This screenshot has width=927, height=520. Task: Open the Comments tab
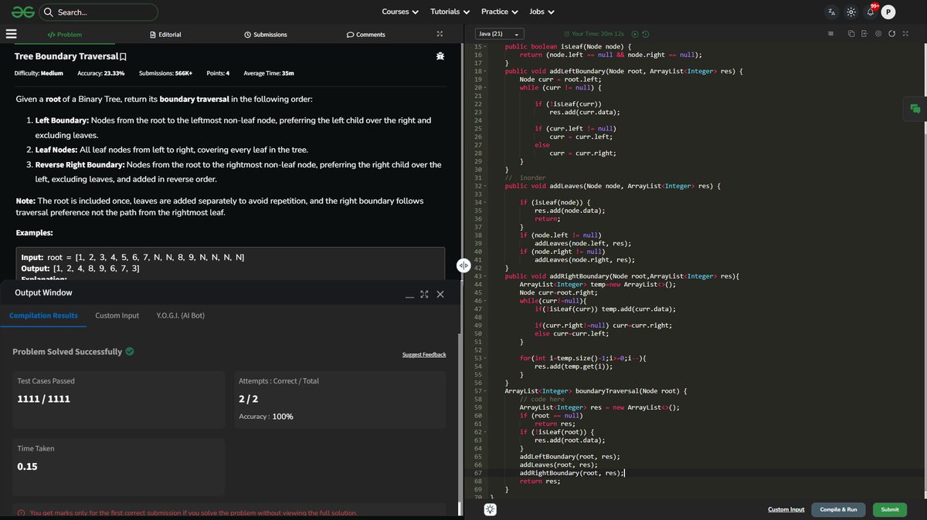click(x=366, y=35)
